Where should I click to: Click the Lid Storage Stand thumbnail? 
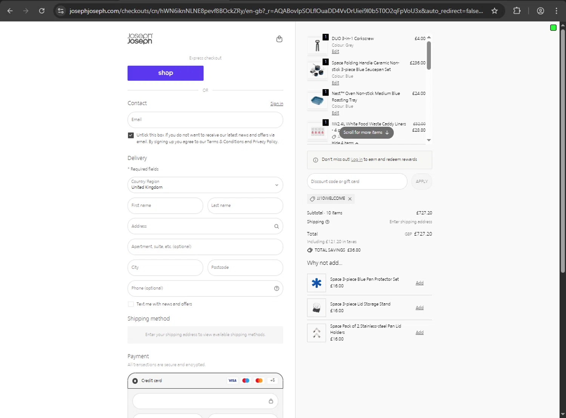click(x=317, y=308)
